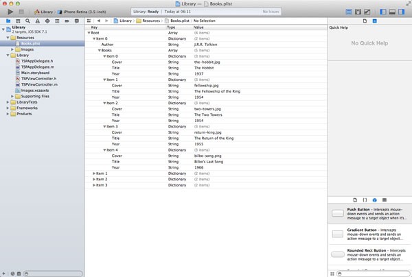The height and width of the screenshot is (277, 412).
Task: Switch library to icon grid view
Action: tap(332, 274)
